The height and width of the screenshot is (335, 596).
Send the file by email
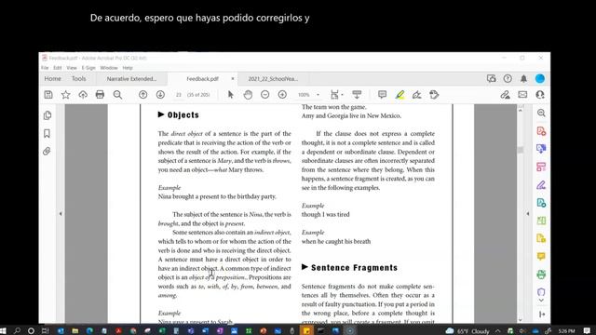pos(522,95)
